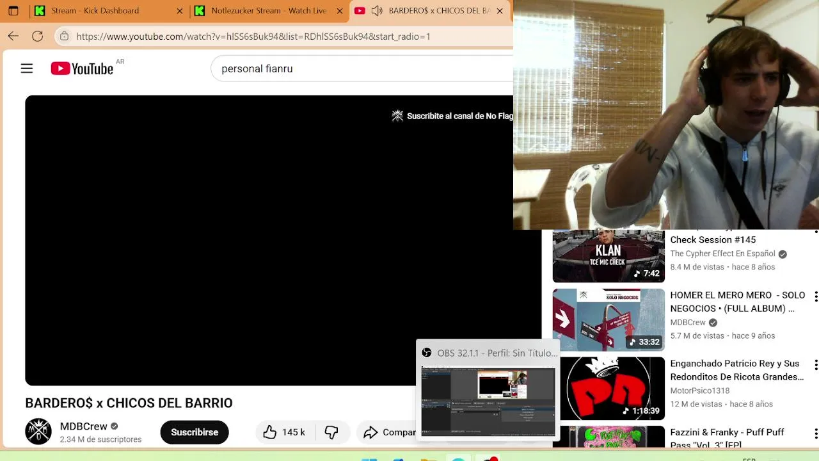The width and height of the screenshot is (819, 461).
Task: Close the Stream - Kick Dashboard tab
Action: [x=180, y=11]
